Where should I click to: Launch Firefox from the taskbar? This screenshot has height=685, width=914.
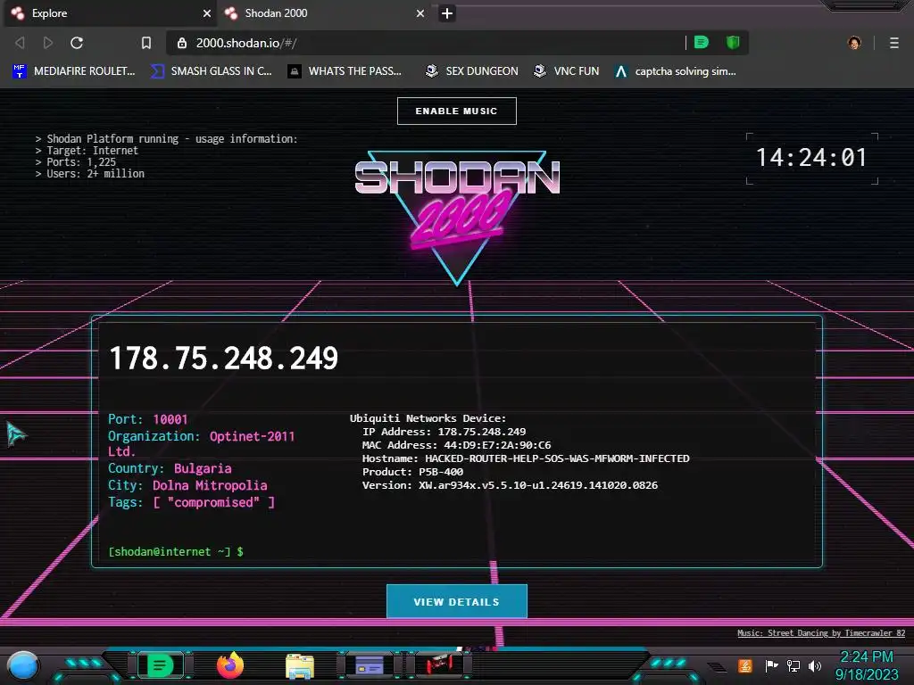pos(229,665)
